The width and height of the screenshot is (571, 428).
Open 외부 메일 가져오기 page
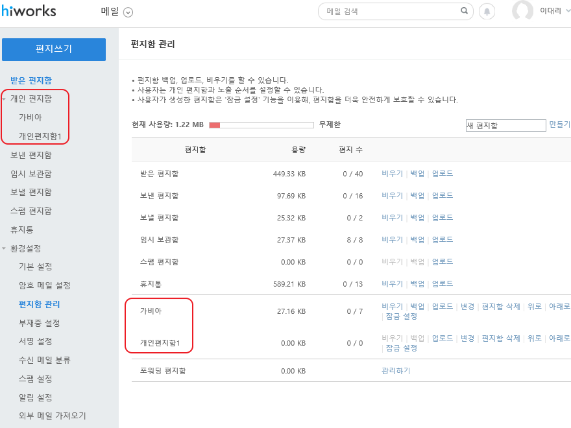pos(53,416)
